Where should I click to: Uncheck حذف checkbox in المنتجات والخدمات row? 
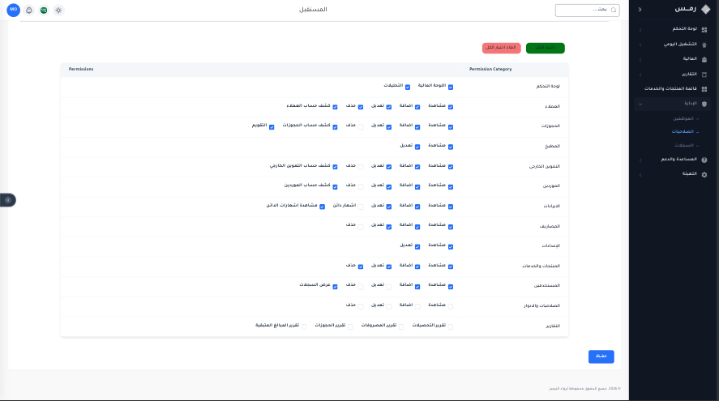pos(361,267)
